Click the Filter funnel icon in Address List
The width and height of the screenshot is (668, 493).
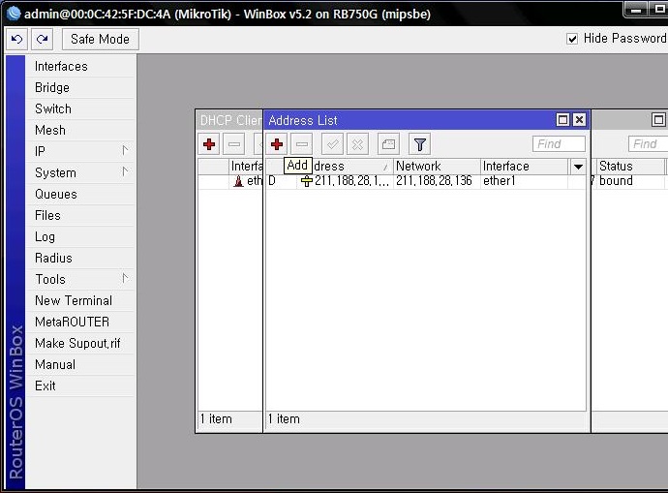coord(419,144)
